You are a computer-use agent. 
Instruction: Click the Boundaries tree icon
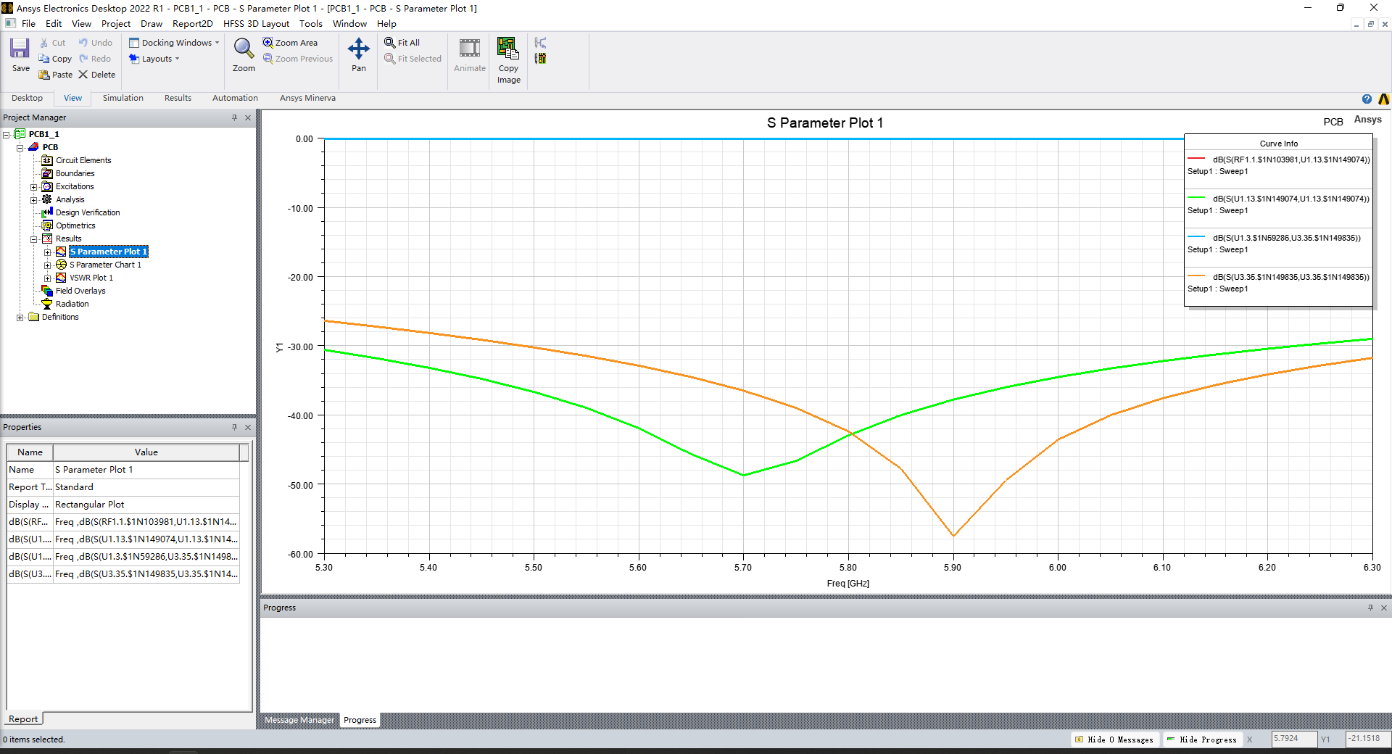pos(47,173)
